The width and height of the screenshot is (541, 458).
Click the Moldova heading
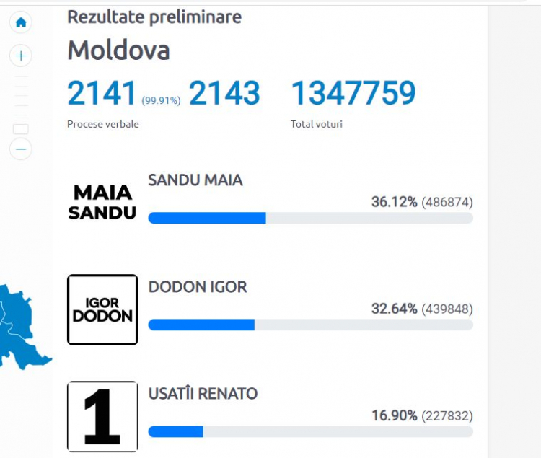pyautogui.click(x=119, y=50)
